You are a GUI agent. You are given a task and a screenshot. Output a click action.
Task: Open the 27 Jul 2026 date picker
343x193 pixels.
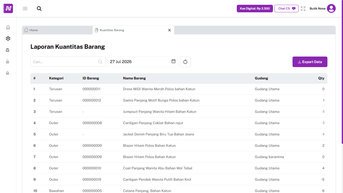pos(143,62)
